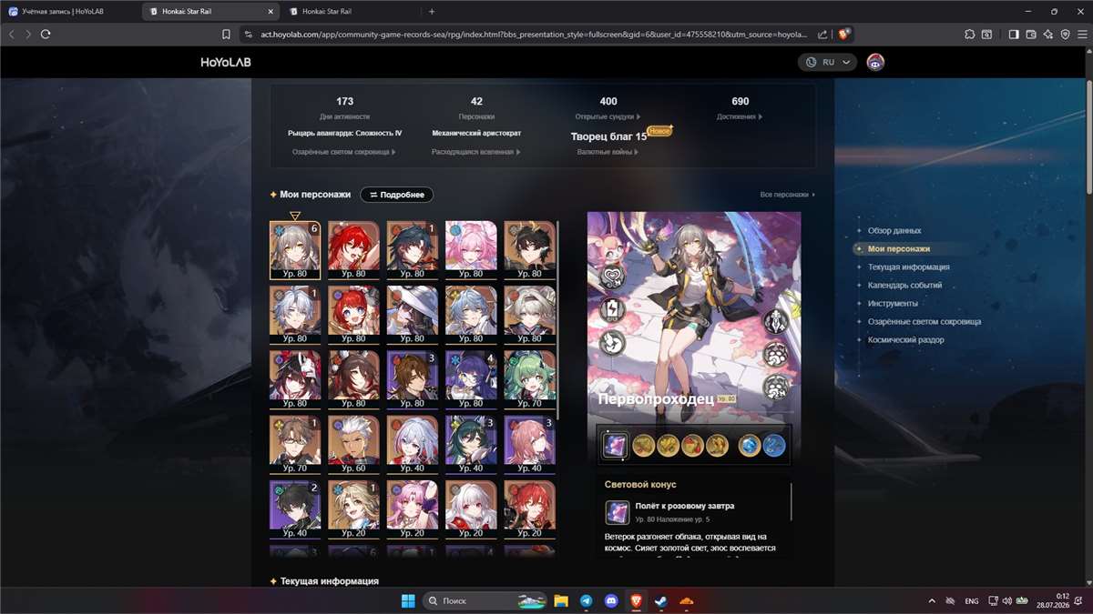Bookmark this page with bookmark icon
The height and width of the screenshot is (614, 1093).
[226, 34]
